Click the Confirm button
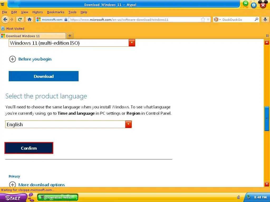The height and width of the screenshot is (202, 270). coord(29,148)
